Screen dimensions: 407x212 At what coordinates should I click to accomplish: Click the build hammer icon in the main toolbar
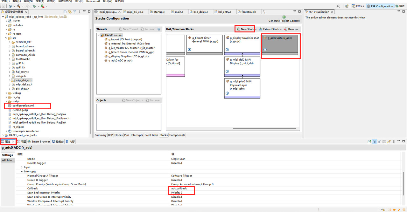[x=19, y=6]
